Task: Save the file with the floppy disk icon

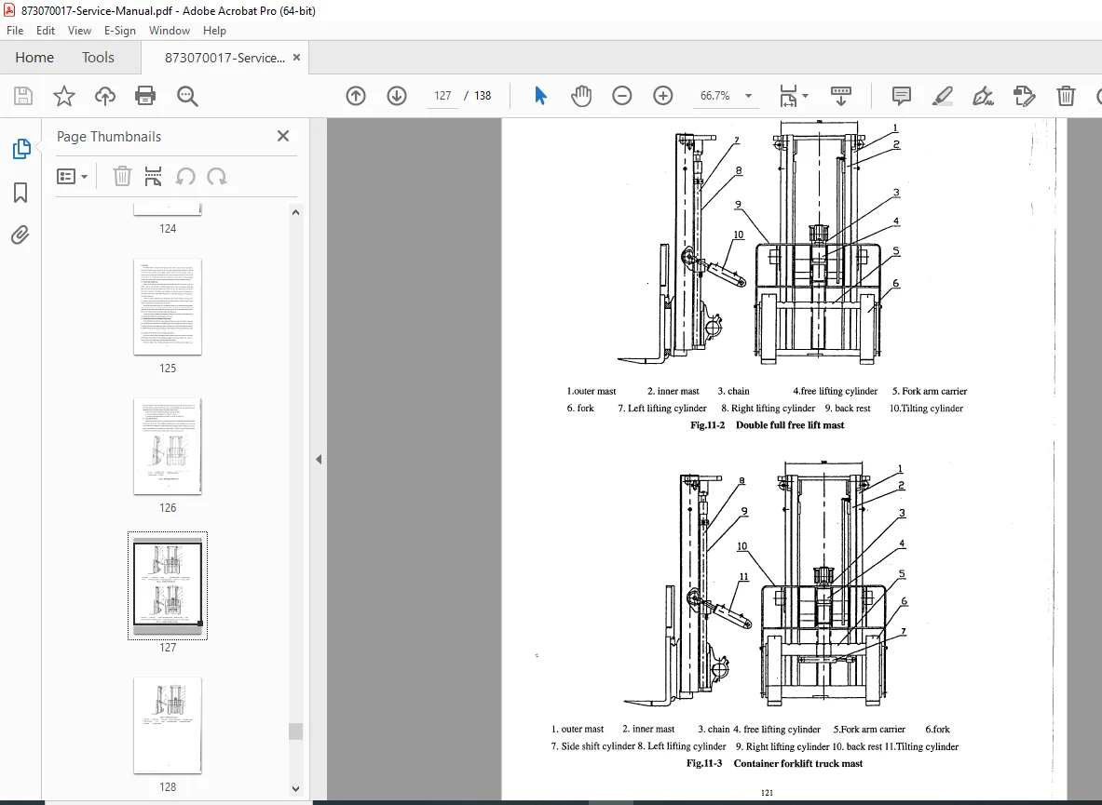Action: [x=23, y=96]
